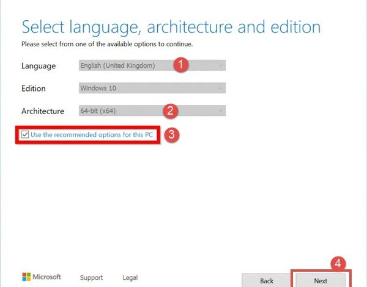Click the Back button

tap(267, 280)
